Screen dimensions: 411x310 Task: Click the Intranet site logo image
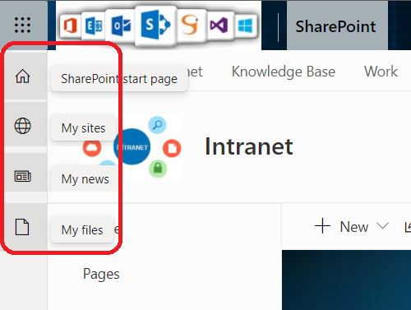pos(132,147)
